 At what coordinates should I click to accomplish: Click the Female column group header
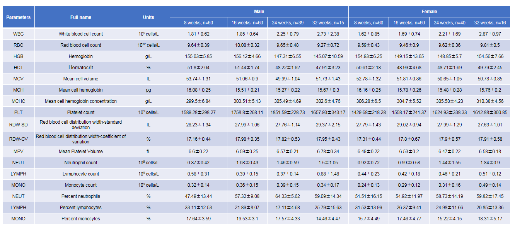430,12
